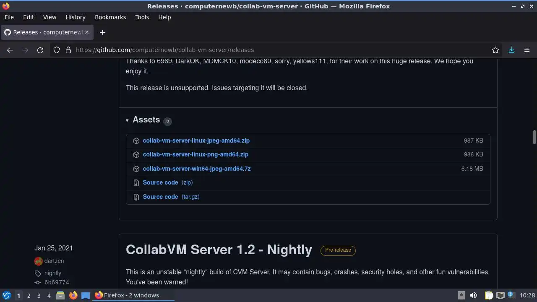Bookmark this page with the star icon

(495, 50)
